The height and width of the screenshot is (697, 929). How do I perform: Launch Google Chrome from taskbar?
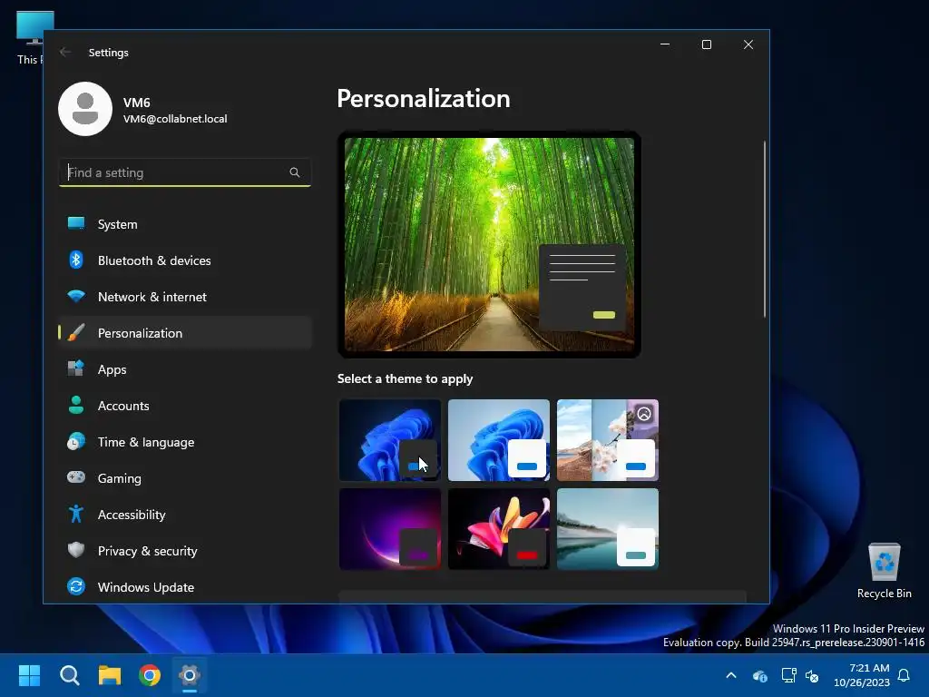150,675
